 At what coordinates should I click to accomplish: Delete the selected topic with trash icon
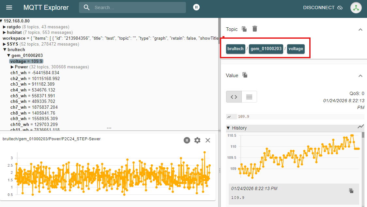[x=255, y=29]
